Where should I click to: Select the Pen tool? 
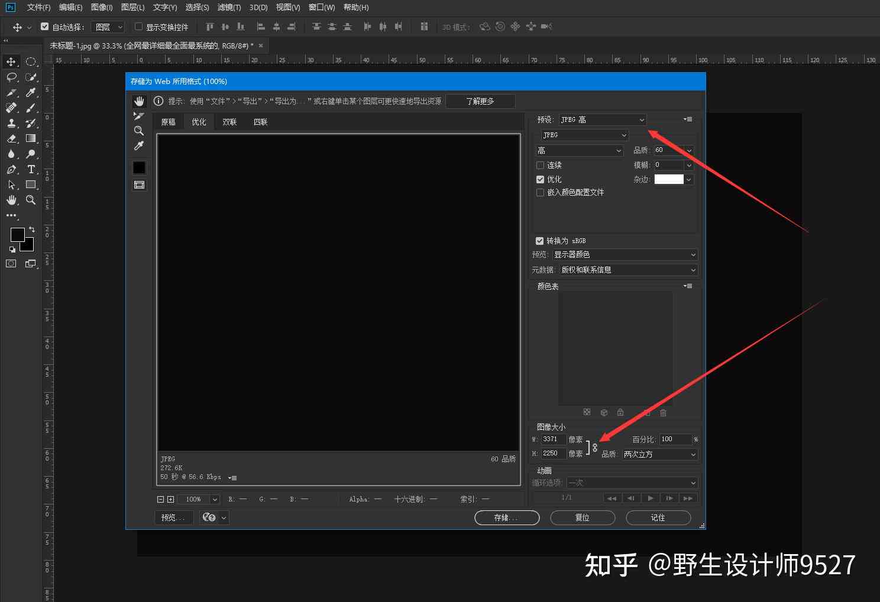(11, 169)
